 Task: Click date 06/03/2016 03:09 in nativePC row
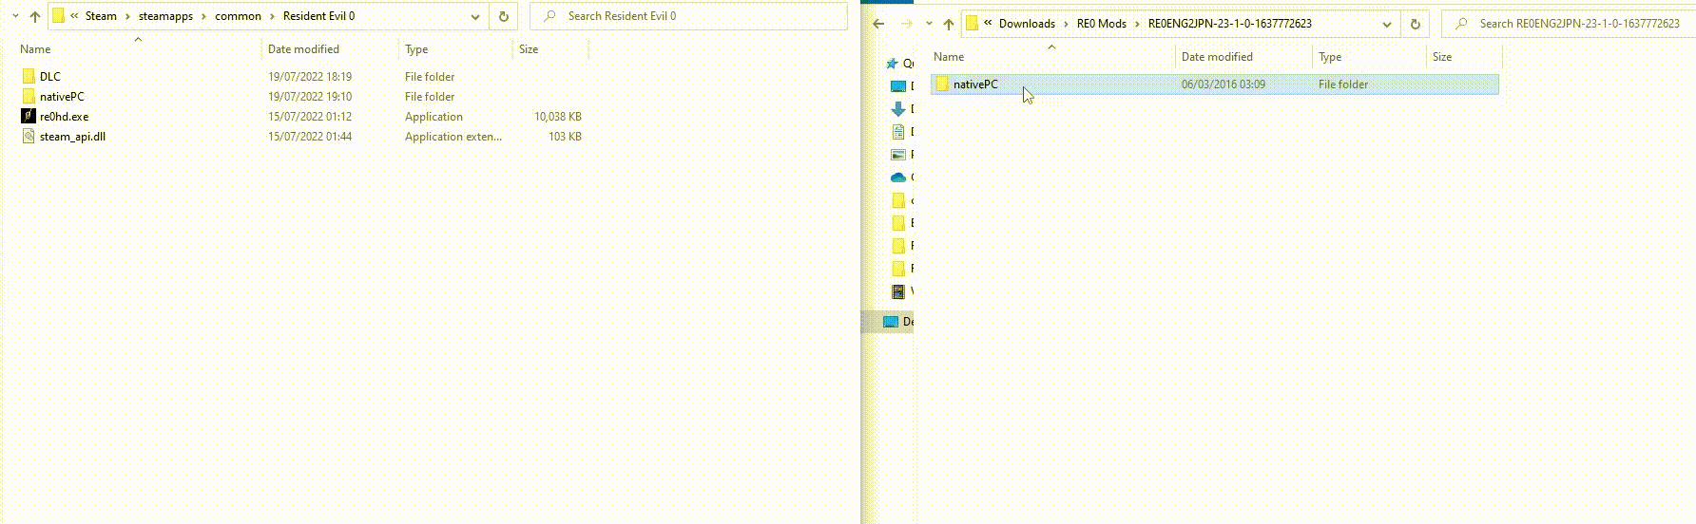[1224, 84]
